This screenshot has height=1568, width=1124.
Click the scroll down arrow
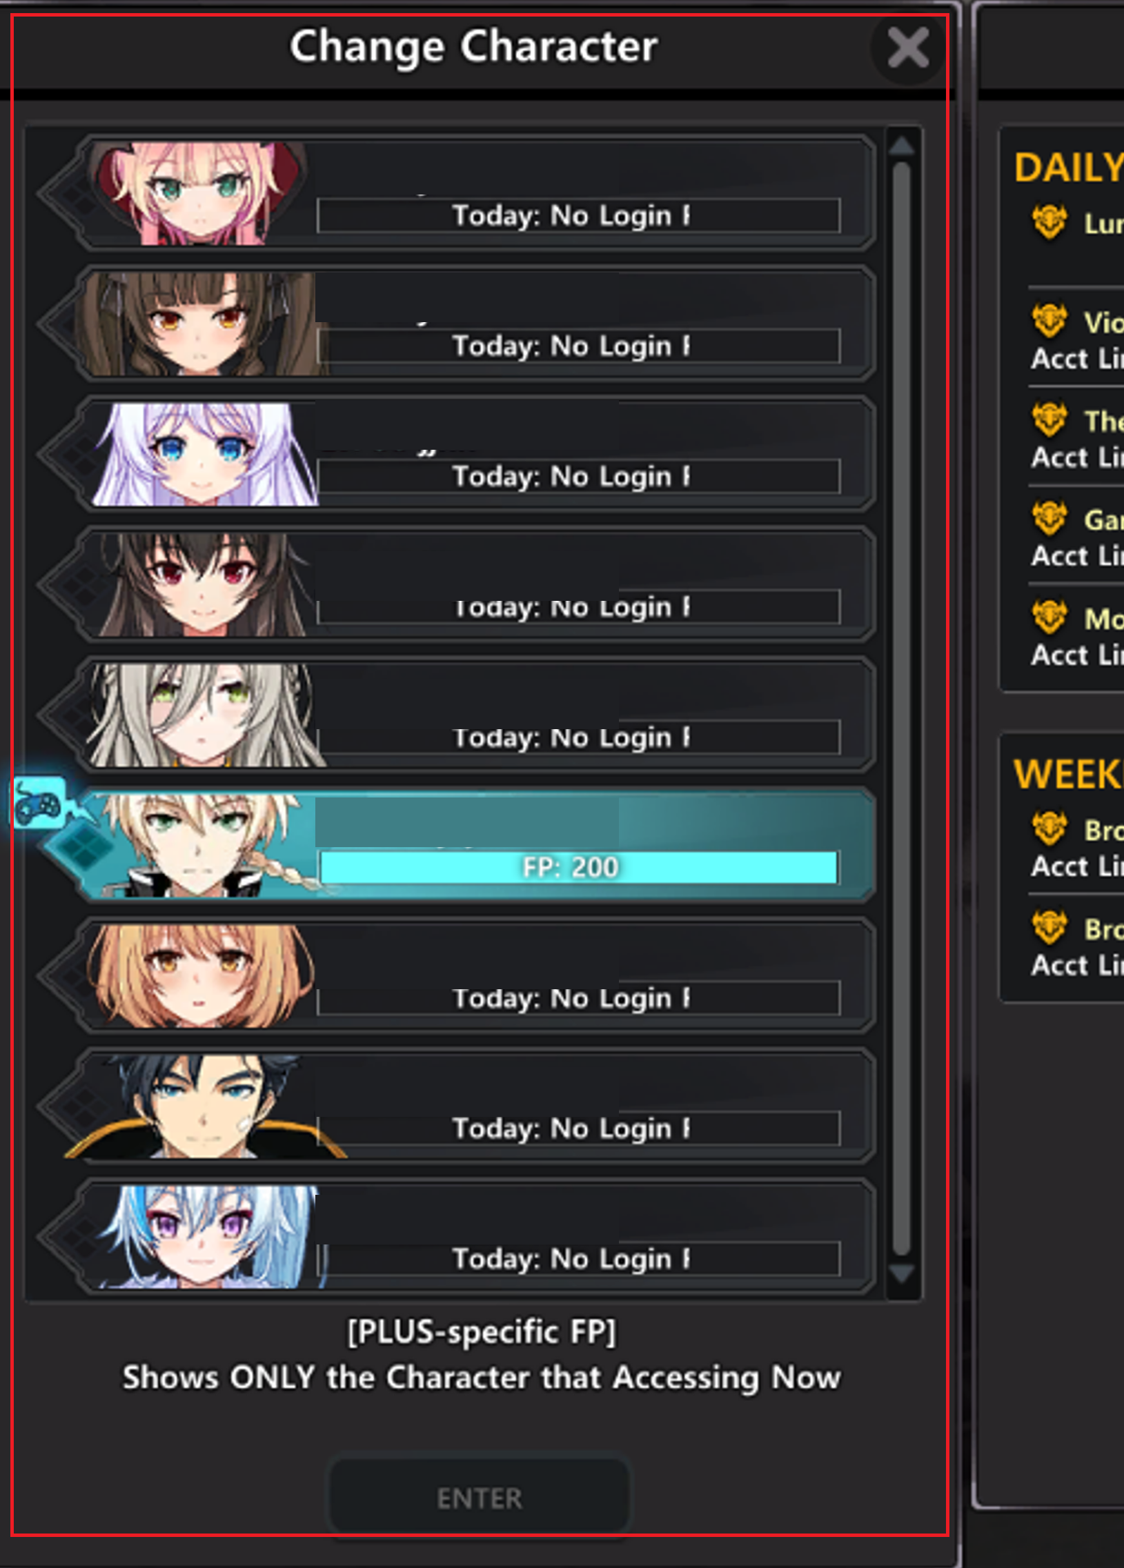tap(901, 1273)
